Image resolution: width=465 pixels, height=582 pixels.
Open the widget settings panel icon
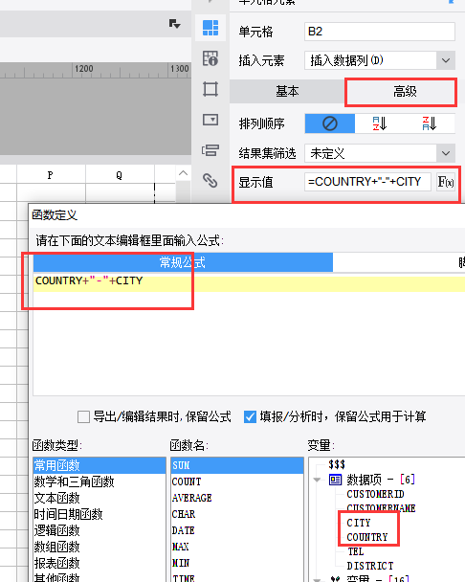[210, 120]
